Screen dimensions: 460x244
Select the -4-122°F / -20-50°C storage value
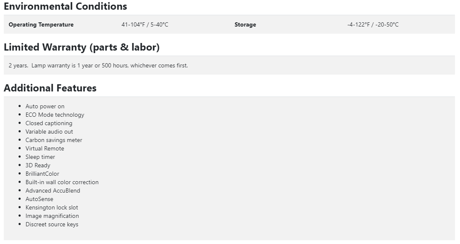(373, 24)
